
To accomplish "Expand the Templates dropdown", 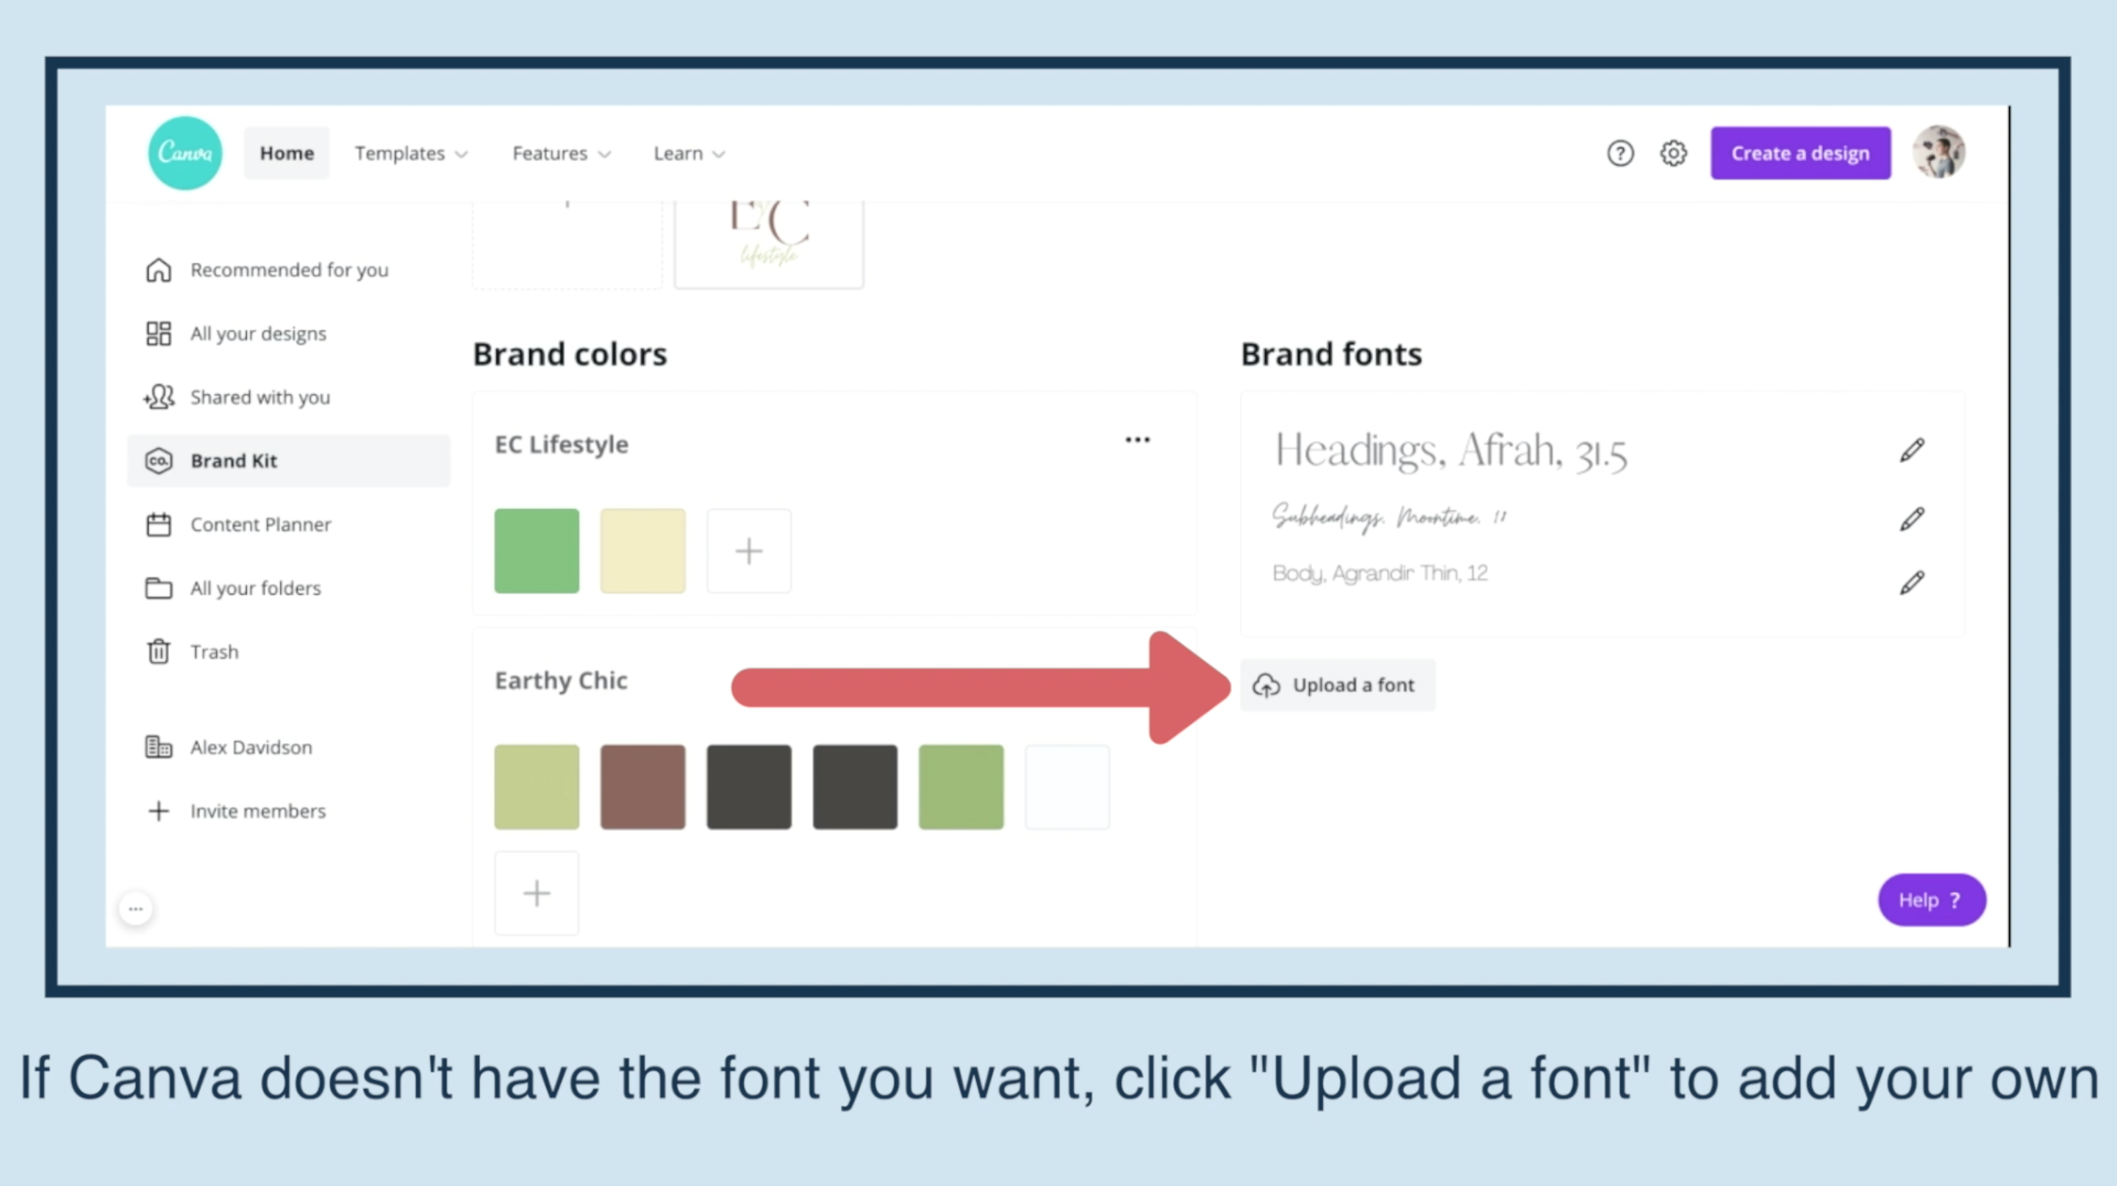I will [x=410, y=154].
